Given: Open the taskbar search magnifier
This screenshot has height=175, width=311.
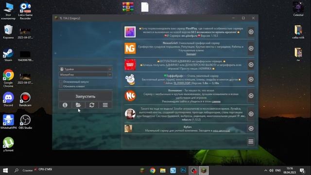Looking at the screenshot, I should (17, 171).
